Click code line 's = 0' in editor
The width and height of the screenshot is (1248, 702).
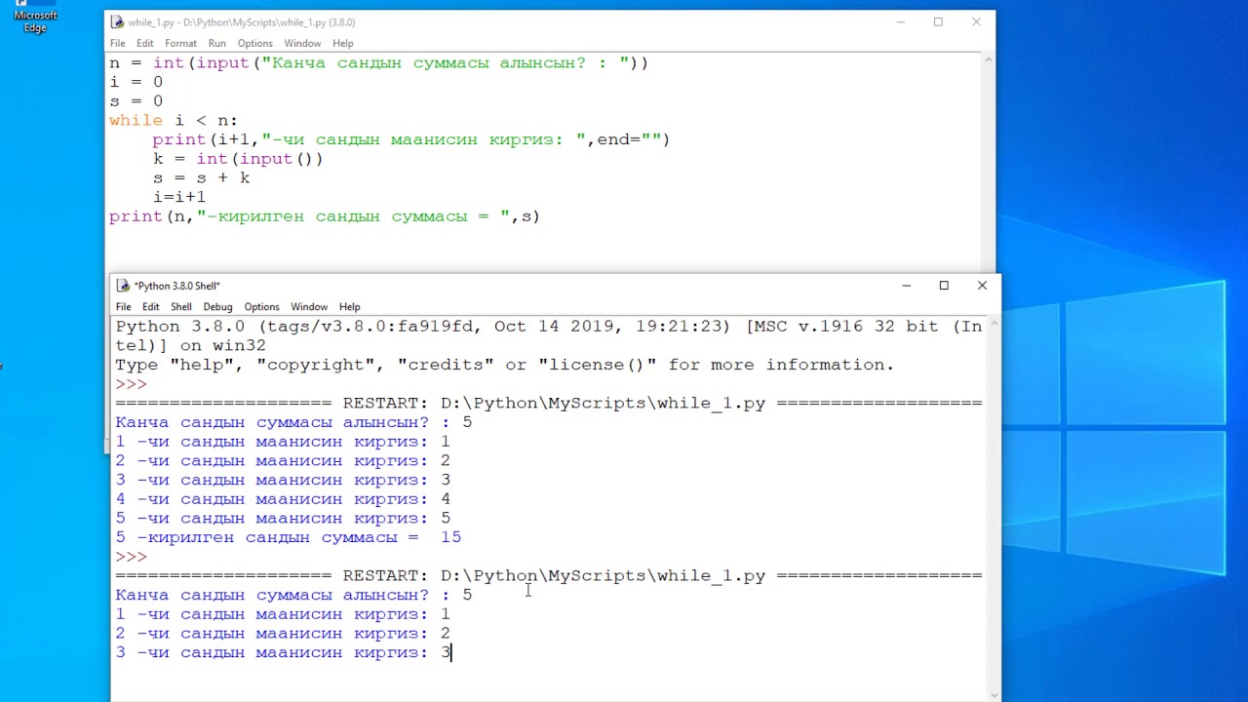pos(136,101)
